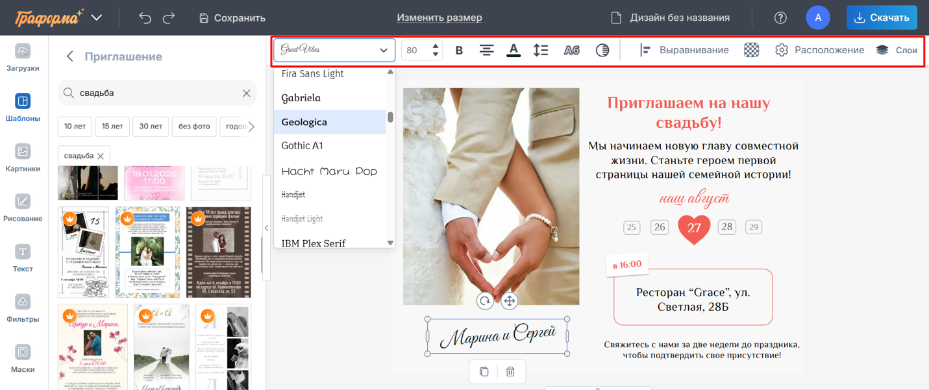Open the Рисование drawing tool
This screenshot has height=390, width=929.
coord(23,208)
